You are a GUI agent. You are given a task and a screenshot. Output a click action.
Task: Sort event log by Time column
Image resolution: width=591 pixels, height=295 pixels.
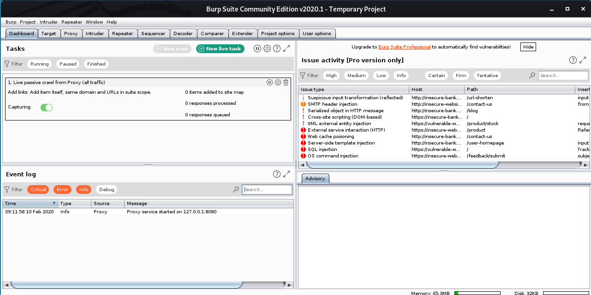30,203
